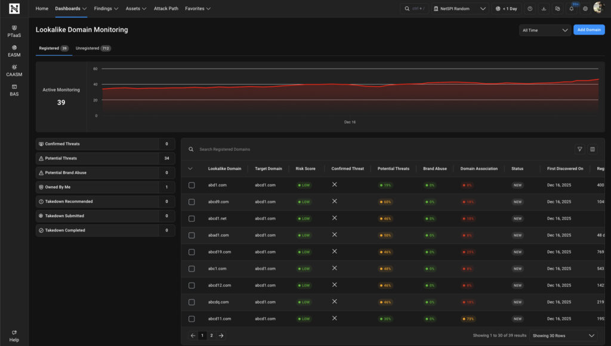Image resolution: width=611 pixels, height=346 pixels.
Task: Open PTaaS in the left sidebar
Action: pyautogui.click(x=14, y=31)
